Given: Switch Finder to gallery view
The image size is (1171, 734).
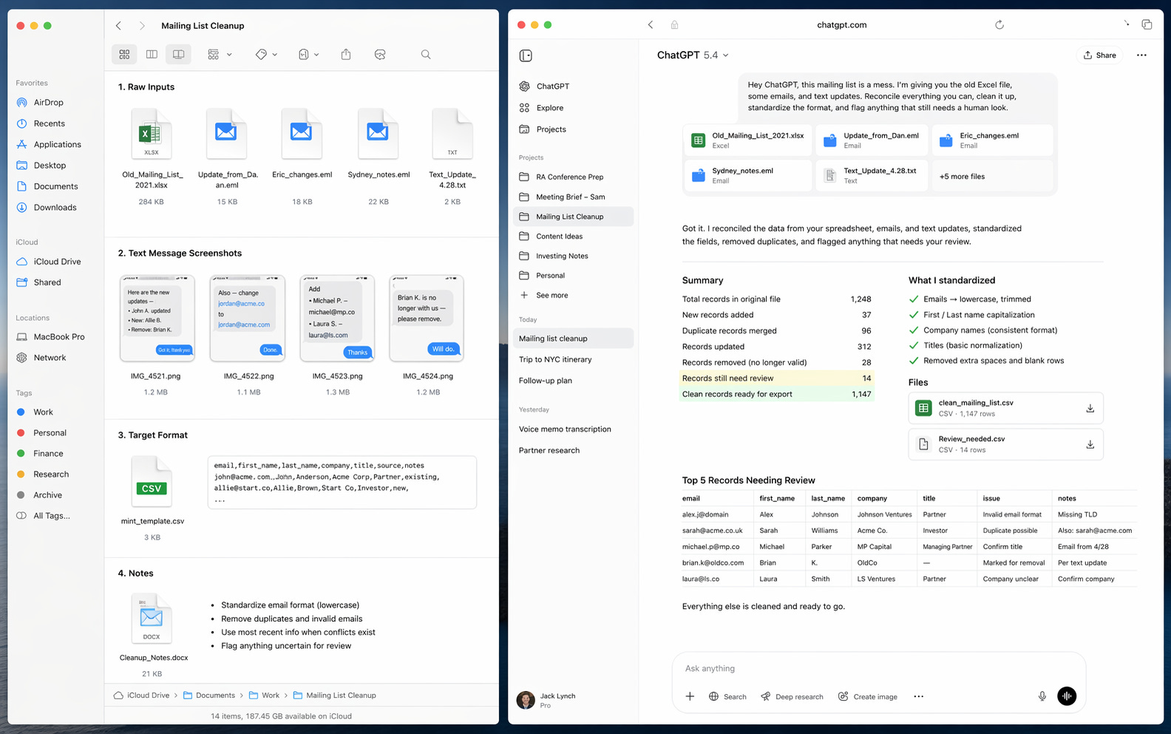Looking at the screenshot, I should (178, 55).
